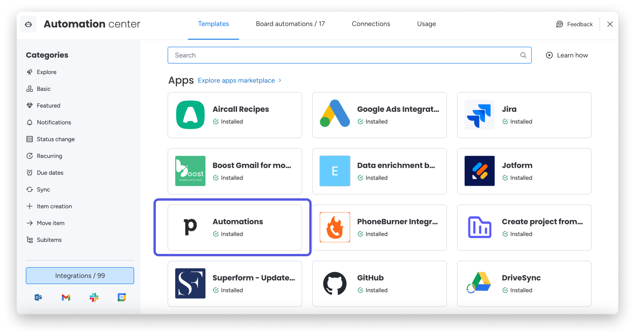Open the Automations app title
Viewport: 635px width, 336px height.
[x=238, y=222]
